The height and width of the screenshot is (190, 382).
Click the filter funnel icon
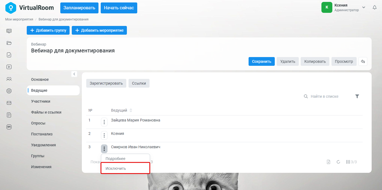[357, 96]
